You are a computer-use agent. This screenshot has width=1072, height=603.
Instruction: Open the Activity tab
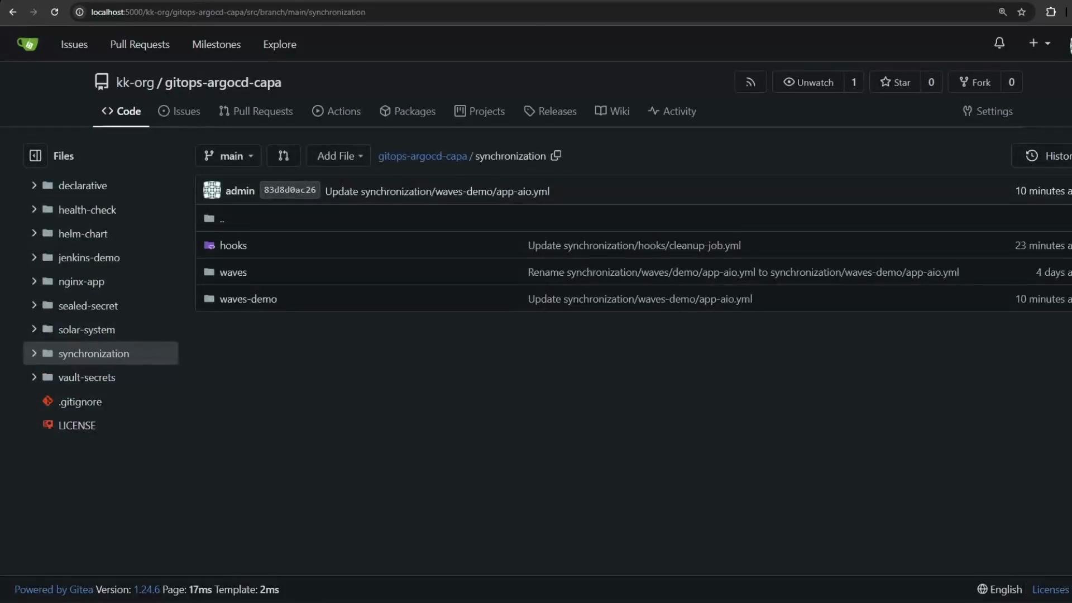pyautogui.click(x=672, y=111)
